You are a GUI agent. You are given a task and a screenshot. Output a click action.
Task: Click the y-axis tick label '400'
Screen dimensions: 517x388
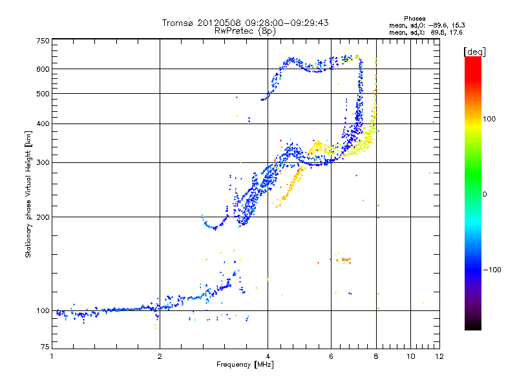click(43, 124)
